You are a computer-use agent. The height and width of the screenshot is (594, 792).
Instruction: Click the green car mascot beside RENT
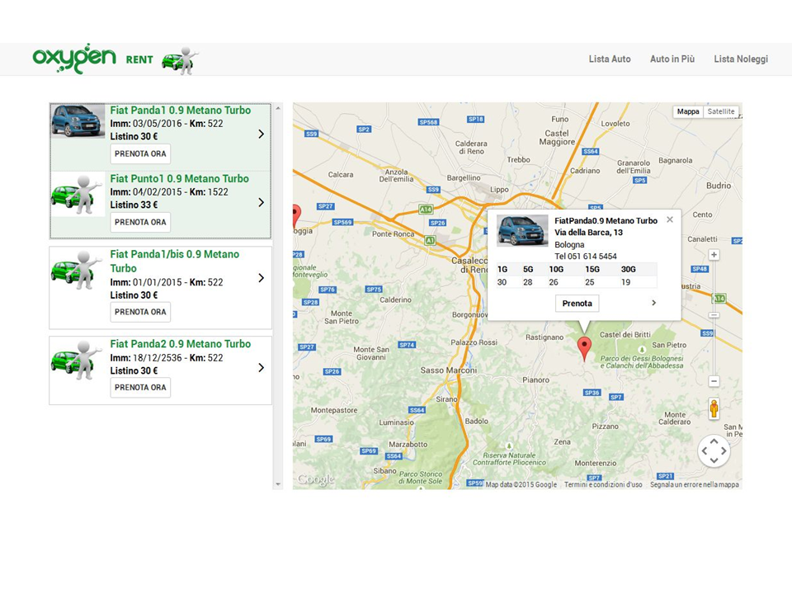(x=180, y=60)
